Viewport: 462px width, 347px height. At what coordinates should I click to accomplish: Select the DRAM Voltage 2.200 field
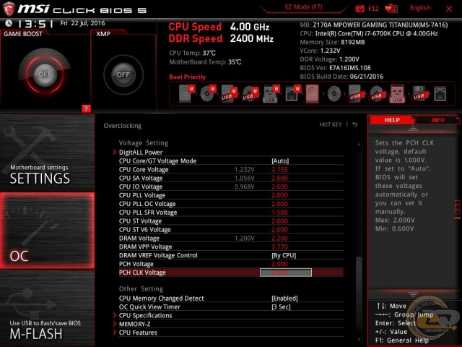coord(279,238)
